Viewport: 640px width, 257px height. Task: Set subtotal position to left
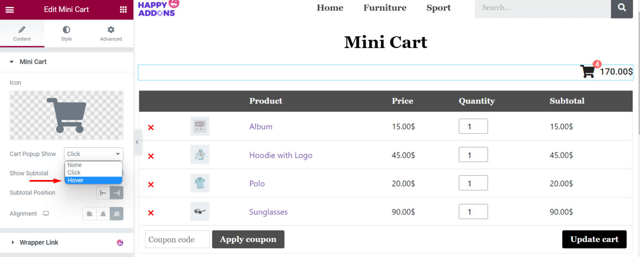click(103, 193)
